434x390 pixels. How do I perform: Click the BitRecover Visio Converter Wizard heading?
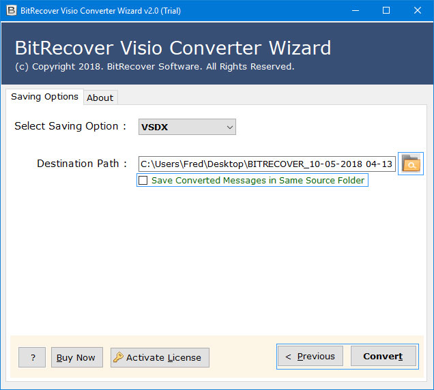173,48
